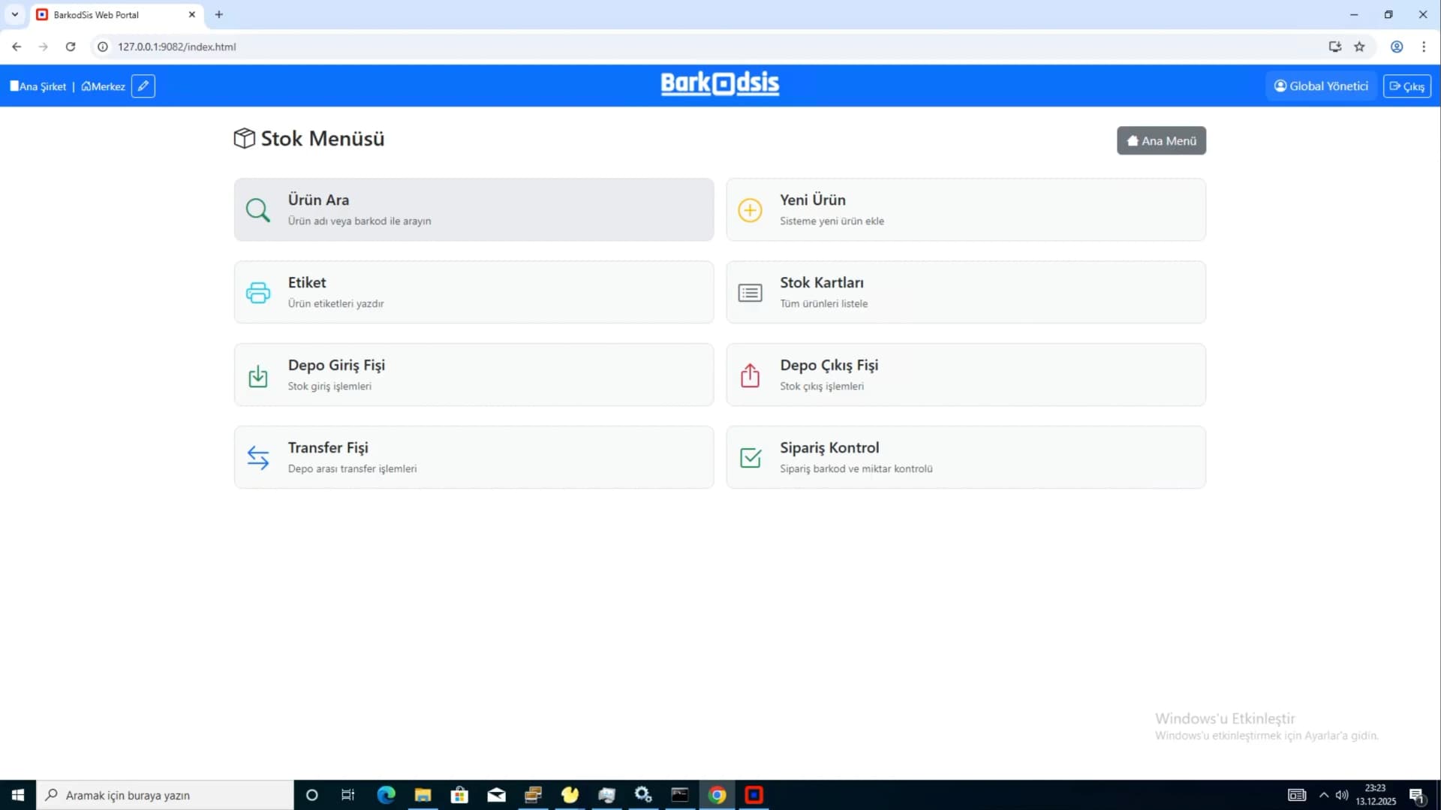This screenshot has height=810, width=1441.
Task: Click the pencil edit icon beside Merkez
Action: point(143,86)
